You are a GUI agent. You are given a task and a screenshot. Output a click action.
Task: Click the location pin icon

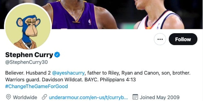pyautogui.click(x=8, y=97)
